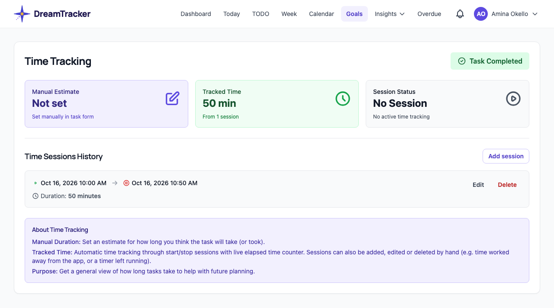The width and height of the screenshot is (554, 308).
Task: Click the Time Sessions History heading
Action: 64,157
